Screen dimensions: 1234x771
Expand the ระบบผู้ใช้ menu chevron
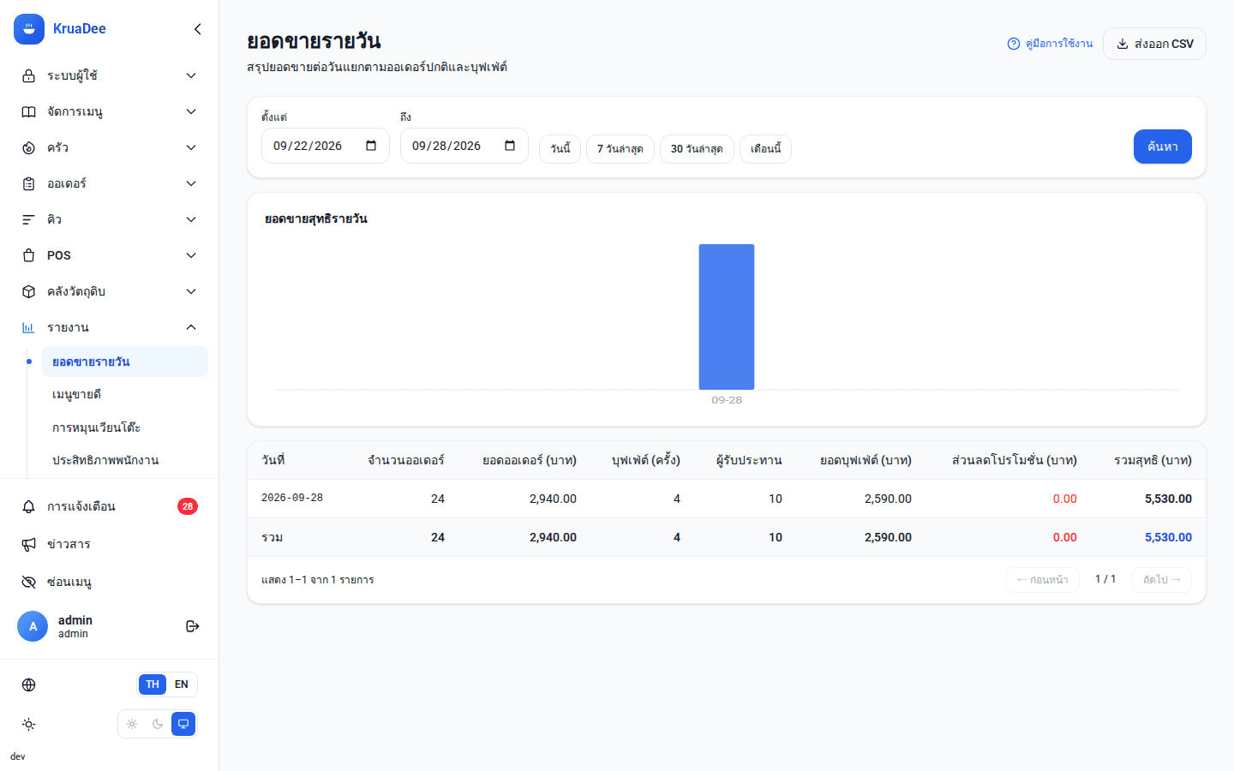pos(191,75)
